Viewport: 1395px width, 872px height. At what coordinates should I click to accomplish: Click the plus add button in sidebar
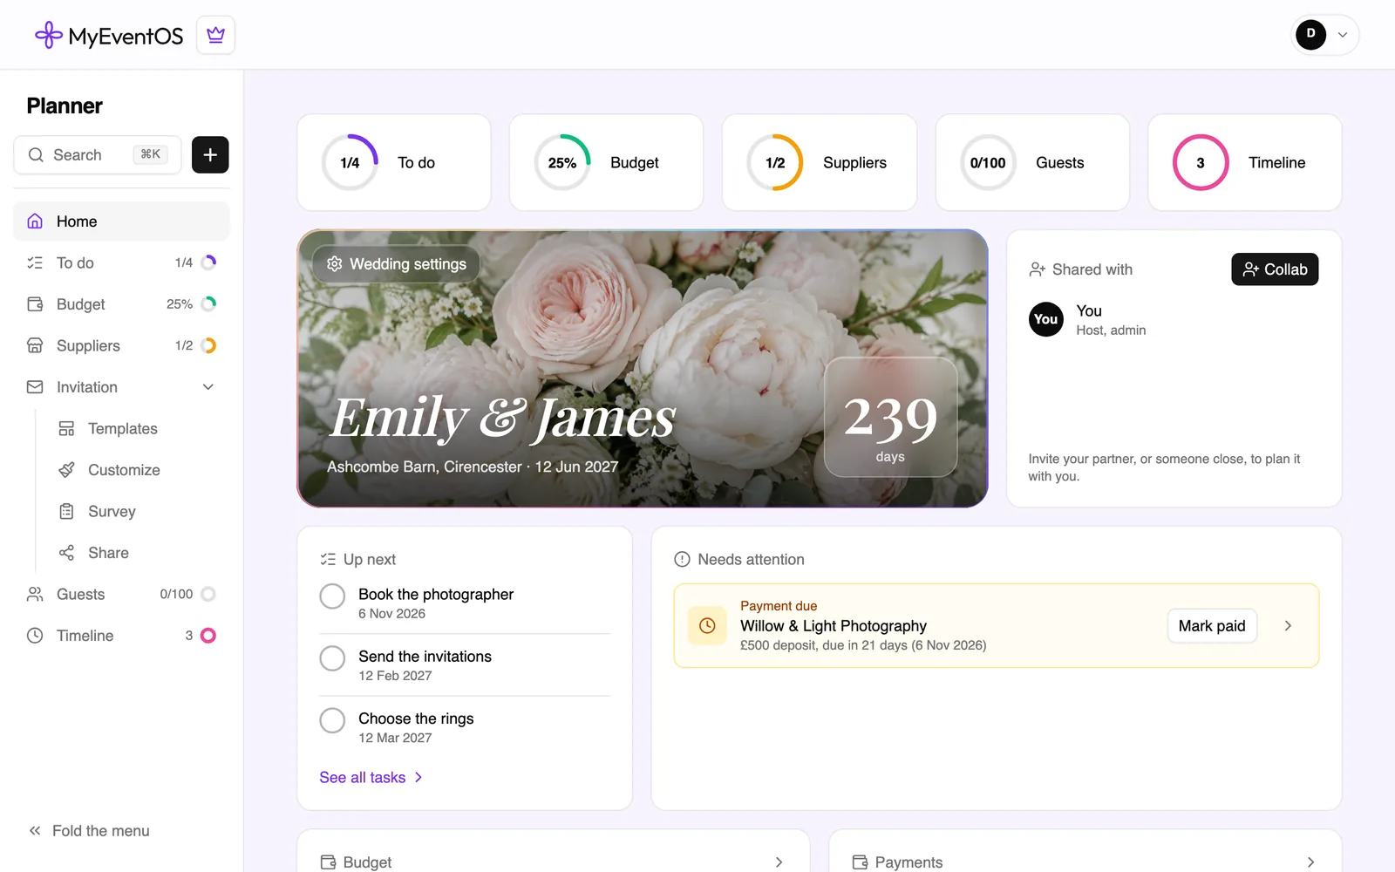(x=210, y=154)
